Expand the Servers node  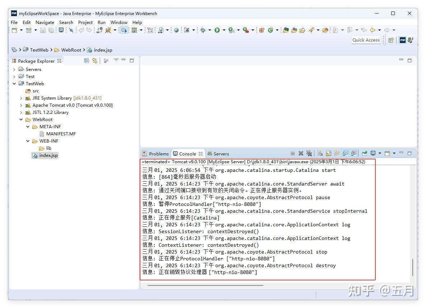pyautogui.click(x=14, y=69)
